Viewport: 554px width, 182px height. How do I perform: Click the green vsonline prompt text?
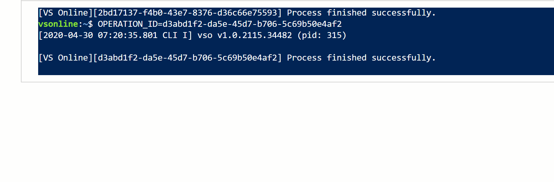pyautogui.click(x=58, y=24)
